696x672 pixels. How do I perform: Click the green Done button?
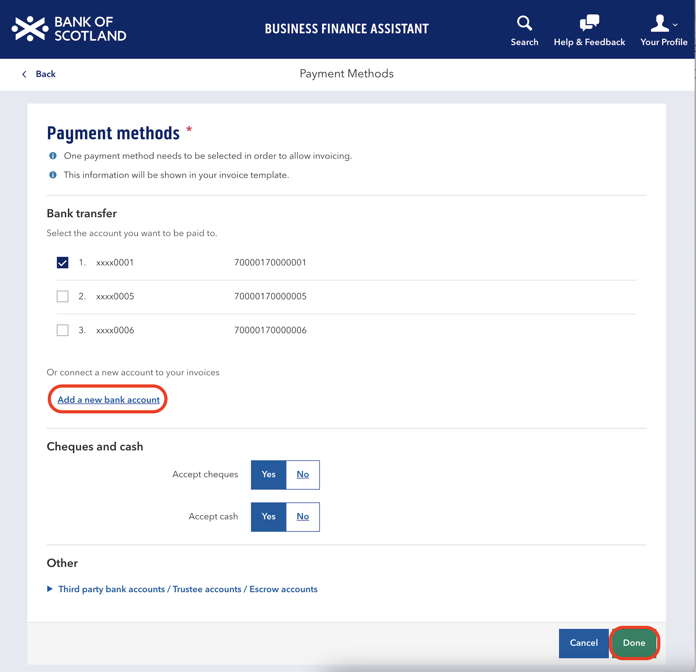(x=634, y=643)
